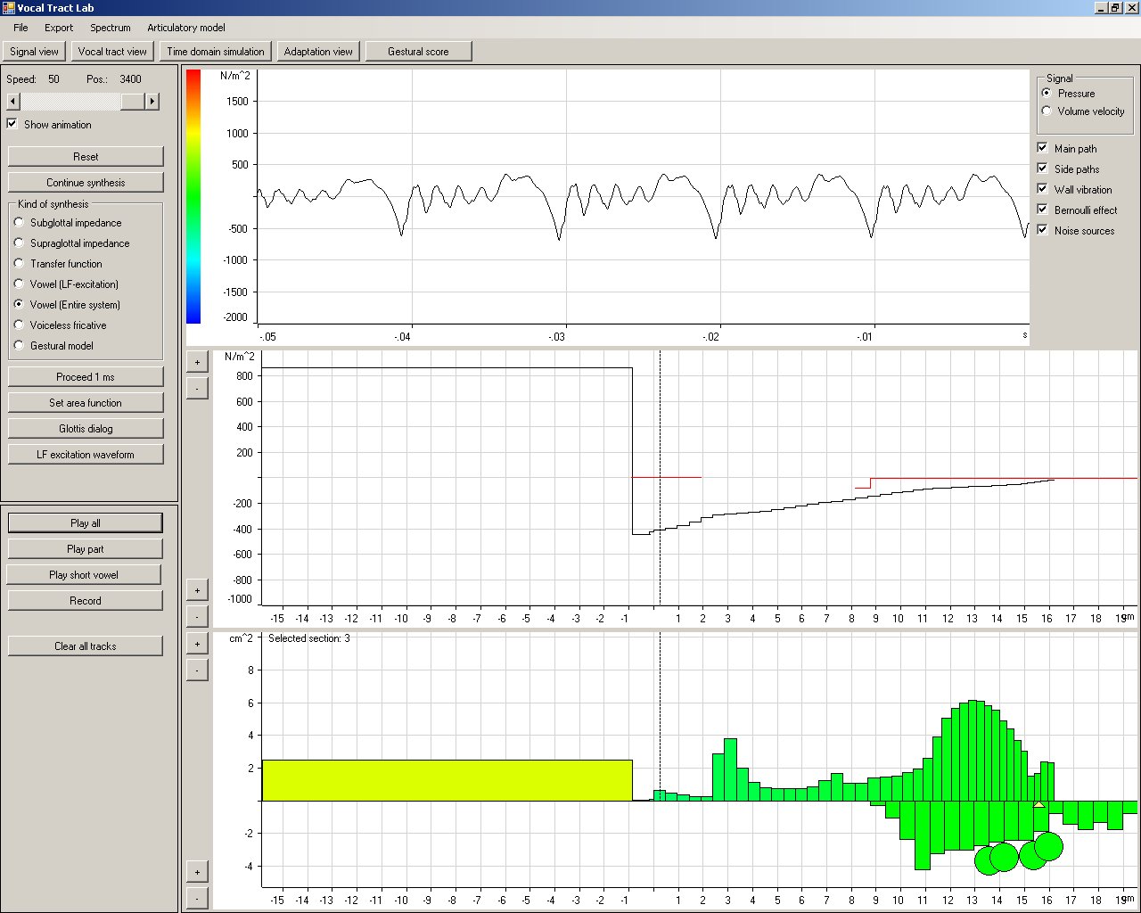Select the Volume velocity signal option
Image resolution: width=1141 pixels, height=913 pixels.
click(x=1047, y=111)
